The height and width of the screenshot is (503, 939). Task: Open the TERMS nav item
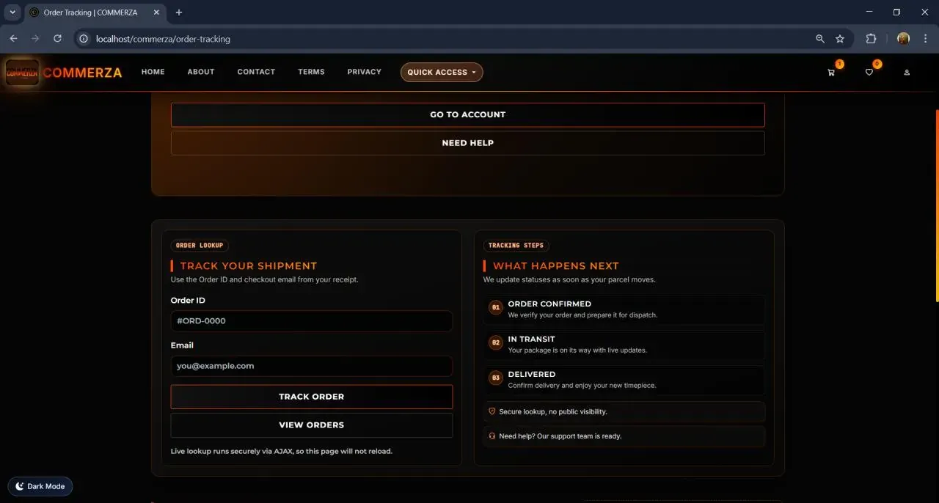point(311,72)
